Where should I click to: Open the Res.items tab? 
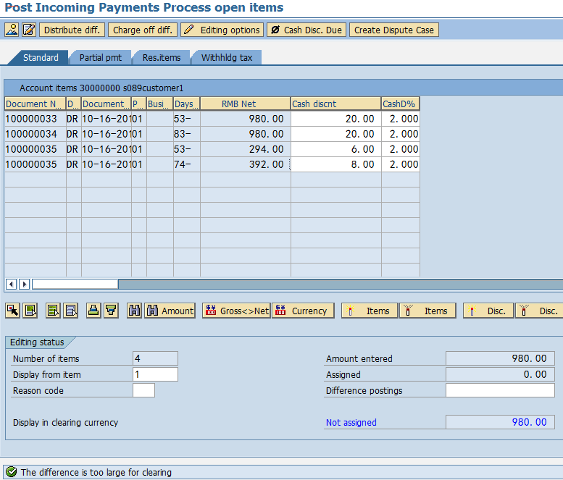click(162, 57)
